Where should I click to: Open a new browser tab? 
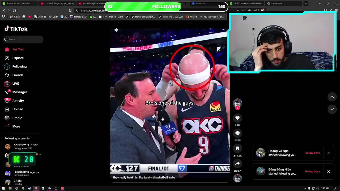(x=306, y=3)
